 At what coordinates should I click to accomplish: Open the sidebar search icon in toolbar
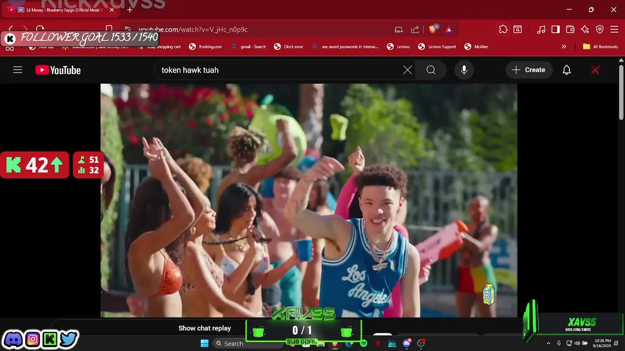point(518,29)
